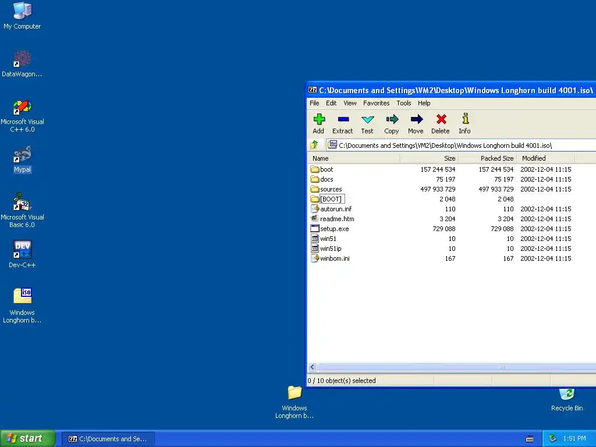The width and height of the screenshot is (596, 447).
Task: Open the Edit menu
Action: click(x=331, y=103)
